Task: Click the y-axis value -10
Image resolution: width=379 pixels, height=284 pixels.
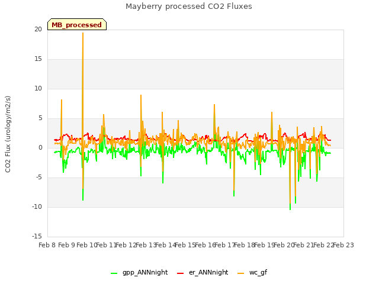Action: (x=37, y=206)
